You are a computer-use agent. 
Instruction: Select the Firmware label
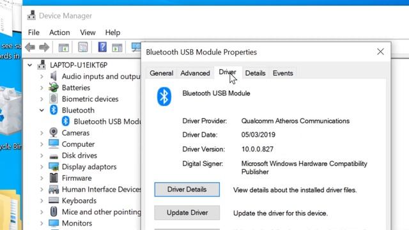(x=77, y=178)
